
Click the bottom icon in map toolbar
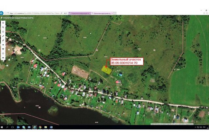click(x=3, y=58)
